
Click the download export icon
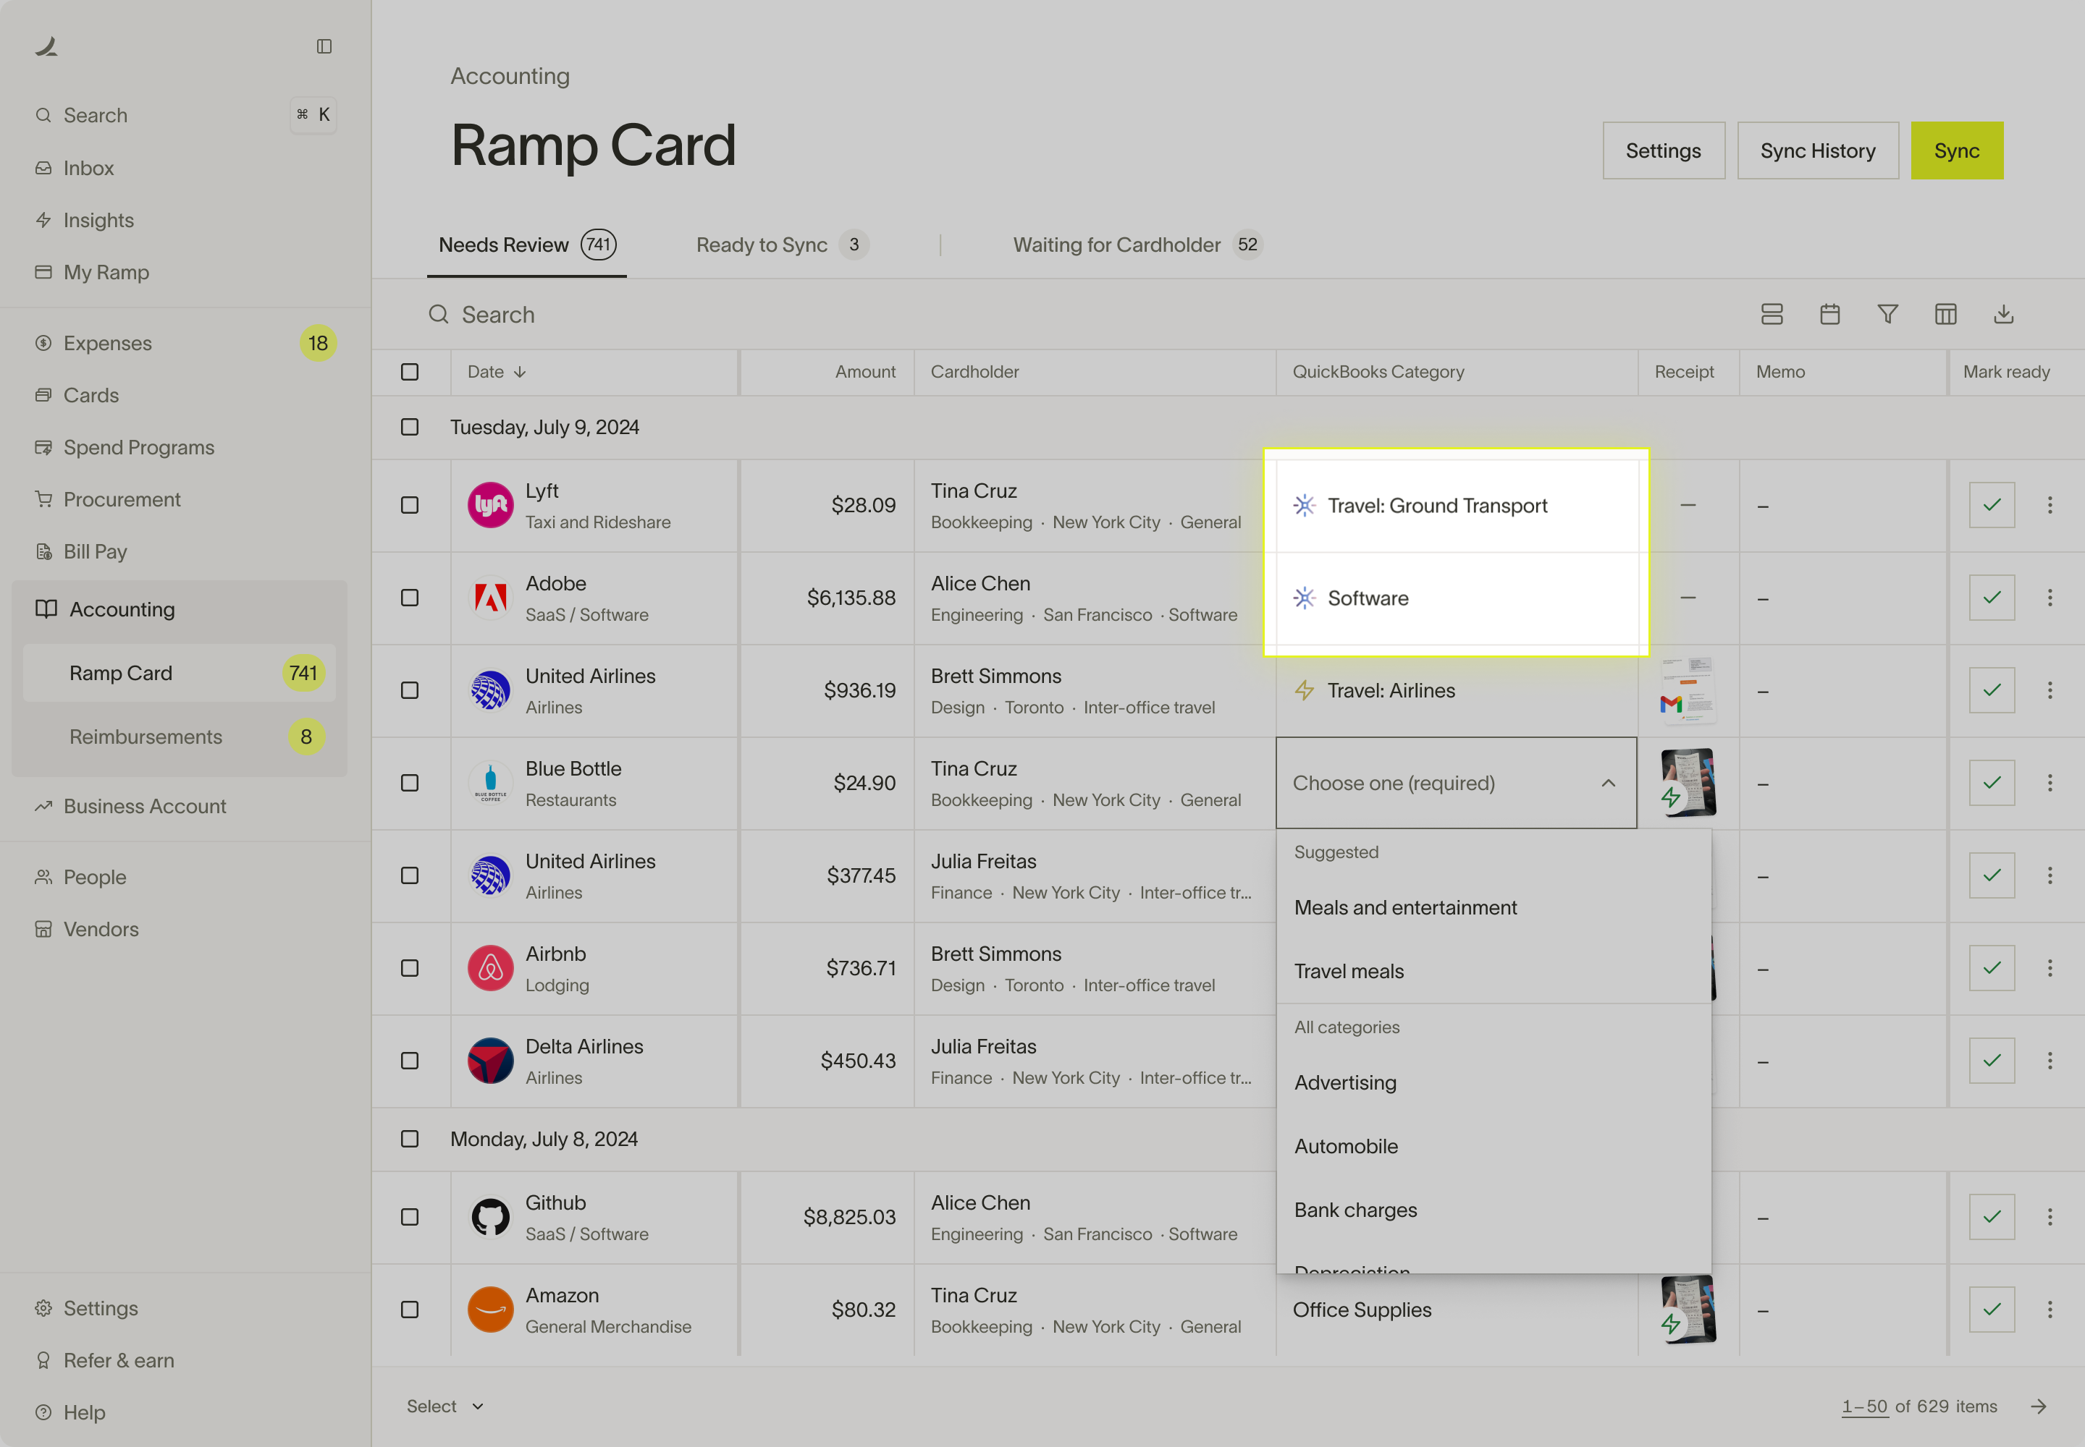(2003, 315)
